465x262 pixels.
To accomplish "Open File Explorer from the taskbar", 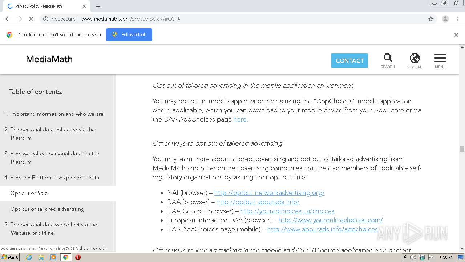I will (41, 257).
